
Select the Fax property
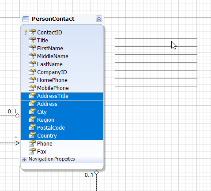(62, 152)
